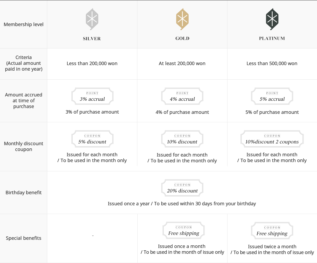The height and width of the screenshot is (263, 317).
Task: Select the 'At least 200,000 won' criteria
Action: 182,64
